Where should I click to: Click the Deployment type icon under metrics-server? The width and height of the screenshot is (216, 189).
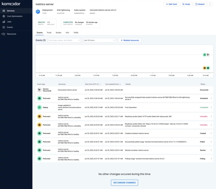(38, 12)
